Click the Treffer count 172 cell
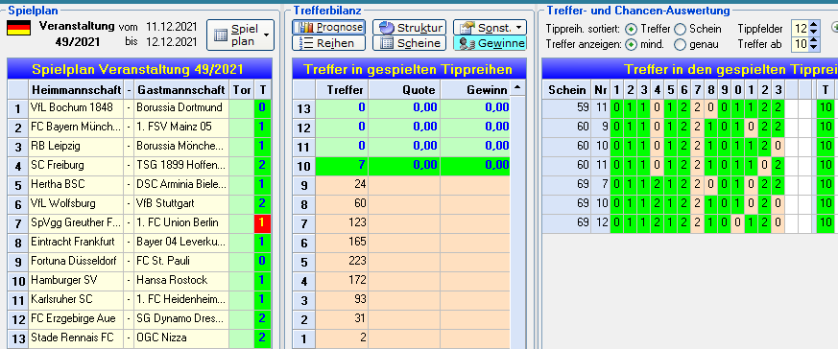Screen dimensions: 838x349 (x=342, y=281)
